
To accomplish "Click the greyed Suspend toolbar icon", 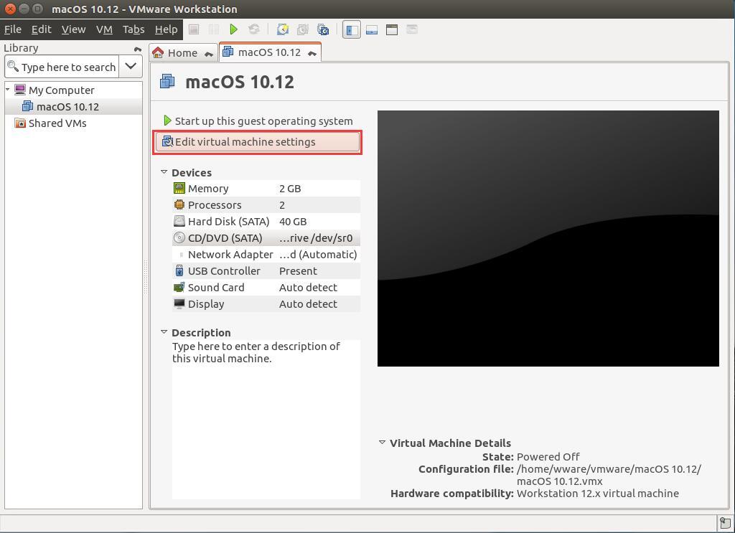I will click(214, 29).
